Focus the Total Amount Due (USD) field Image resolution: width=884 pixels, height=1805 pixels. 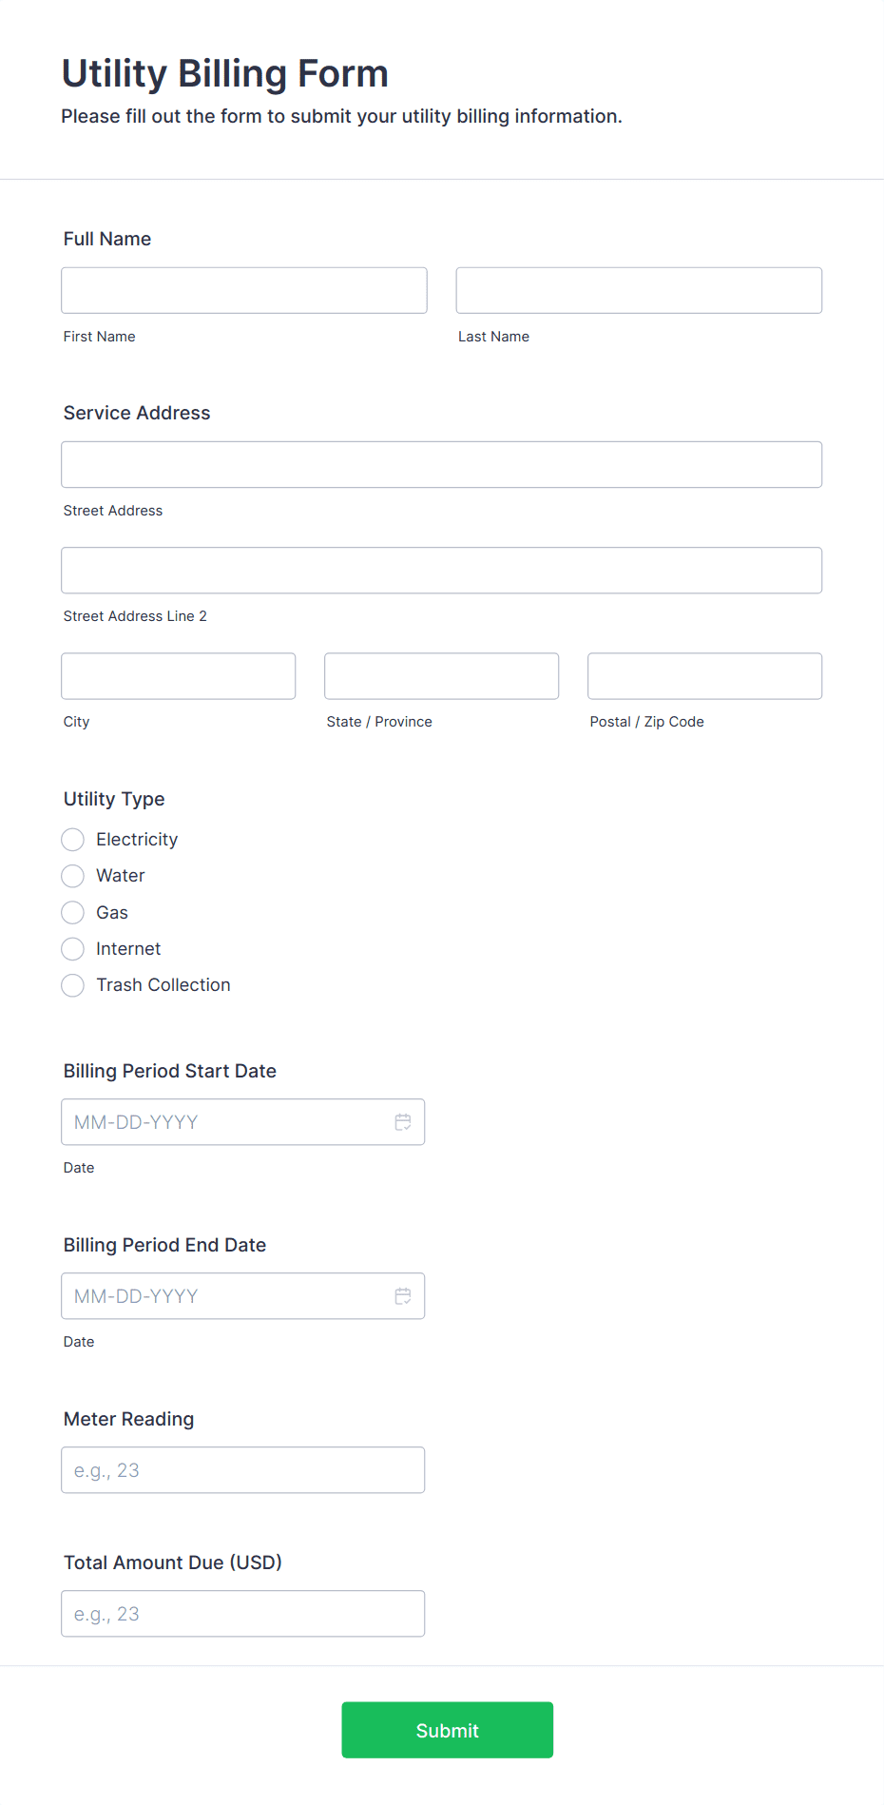pyautogui.click(x=242, y=1614)
